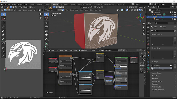Screen dimensions: 177x99
Task: Add a new UV map with plus button
Action: (x=175, y=65)
